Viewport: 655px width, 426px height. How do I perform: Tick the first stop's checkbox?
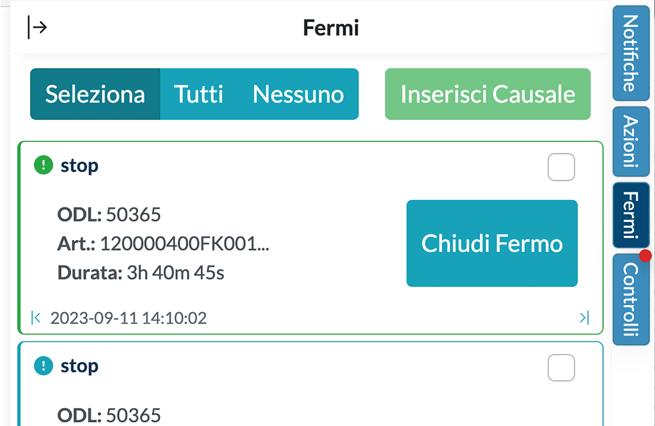click(x=561, y=167)
